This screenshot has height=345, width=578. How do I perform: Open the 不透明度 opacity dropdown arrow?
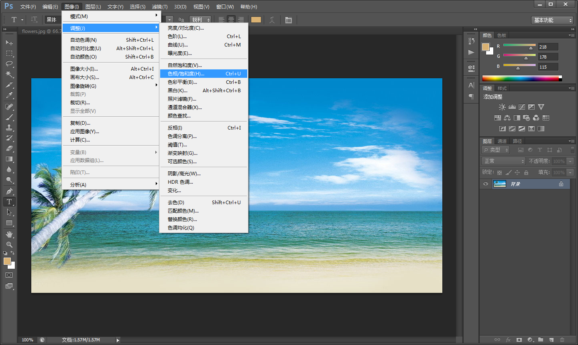pos(570,161)
